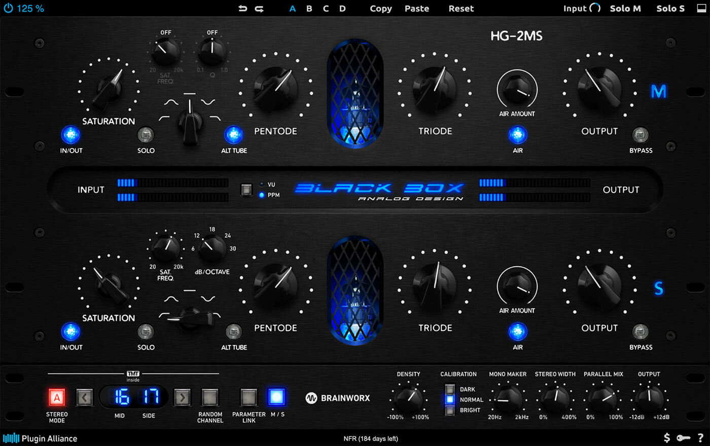This screenshot has height=446, width=710.
Task: Click the Density knob
Action: click(408, 399)
